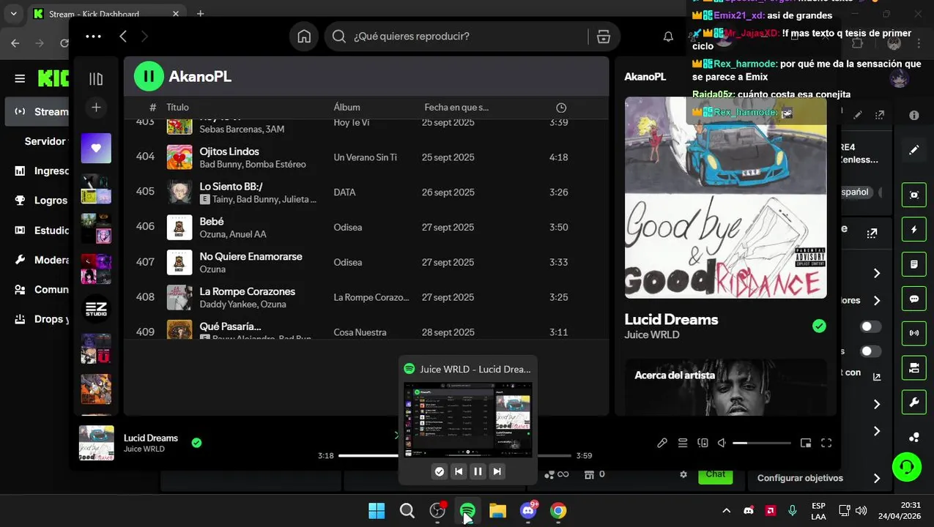Sort tracks by Álbum column
The image size is (934, 527).
(x=346, y=108)
